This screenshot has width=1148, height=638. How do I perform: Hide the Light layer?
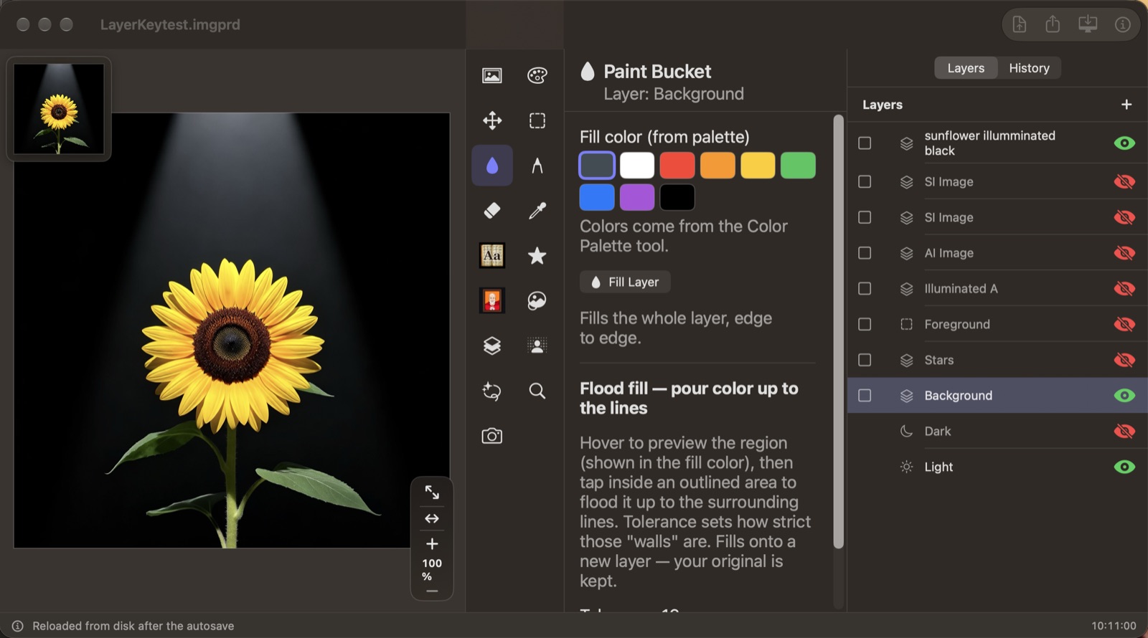1124,467
